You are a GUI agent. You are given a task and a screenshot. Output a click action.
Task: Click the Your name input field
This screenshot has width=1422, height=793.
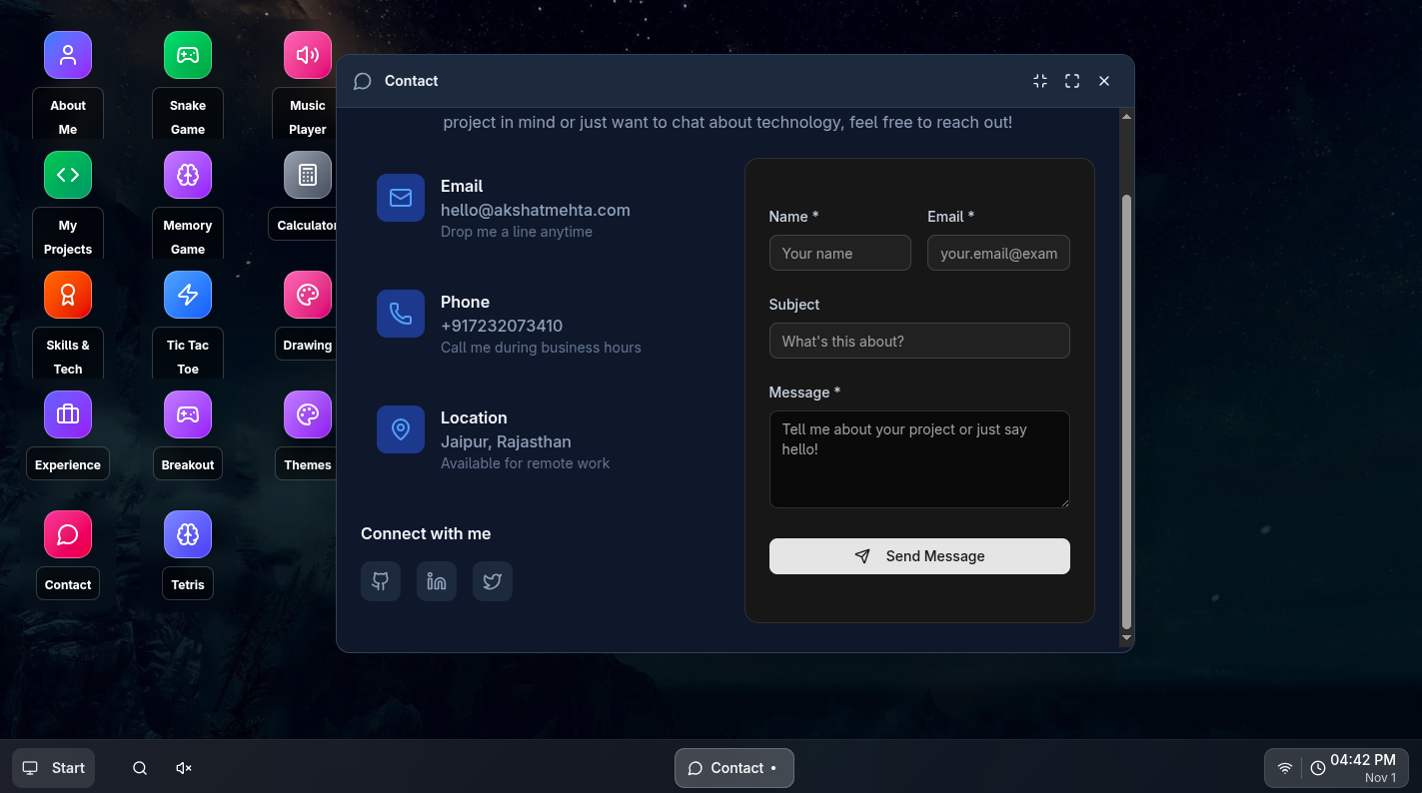[840, 253]
